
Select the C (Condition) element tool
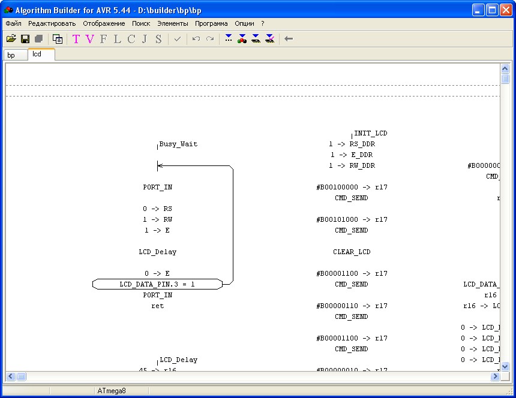pyautogui.click(x=131, y=39)
